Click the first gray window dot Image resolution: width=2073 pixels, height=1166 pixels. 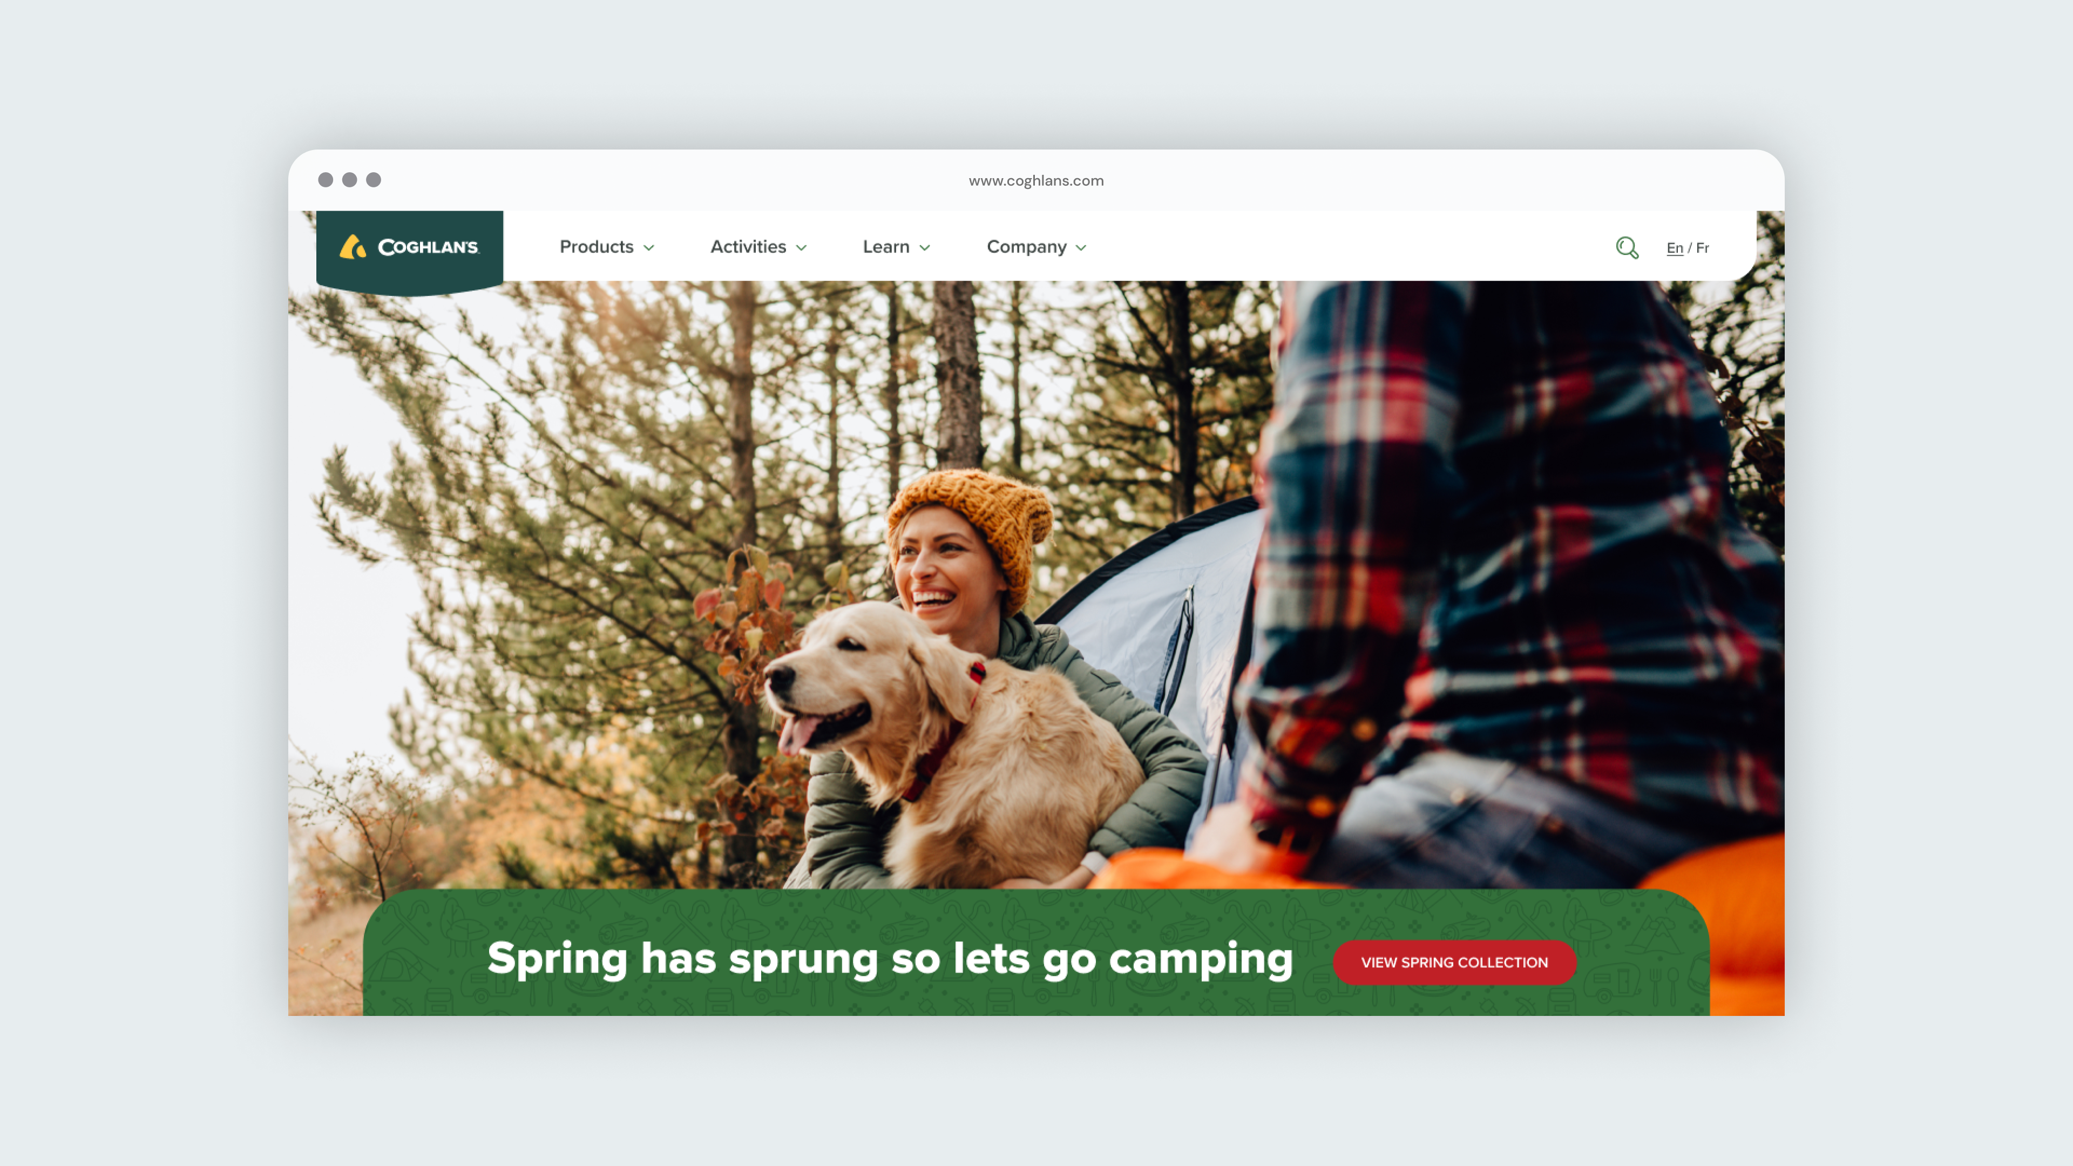pos(325,179)
